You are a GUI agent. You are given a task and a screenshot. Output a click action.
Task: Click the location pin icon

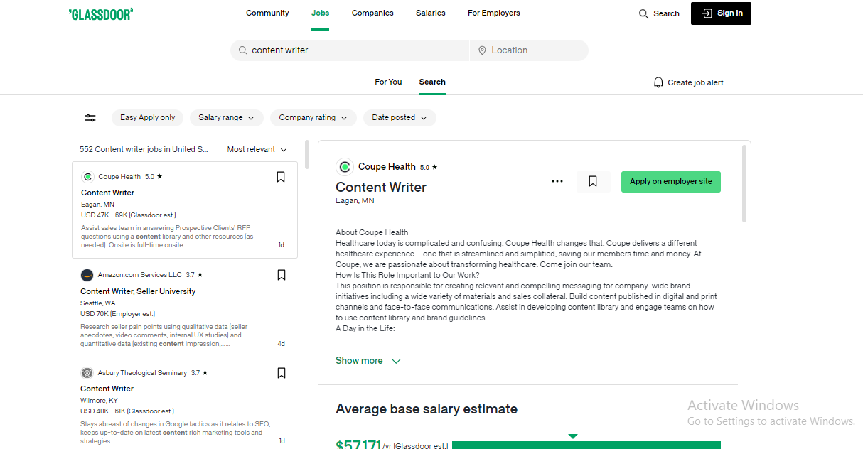(x=482, y=50)
